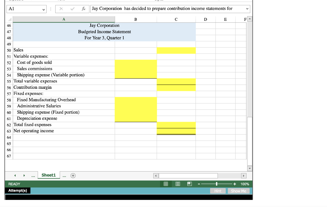Zoom out using the minus icon
Image resolution: width=327 pixels, height=207 pixels.
click(199, 184)
